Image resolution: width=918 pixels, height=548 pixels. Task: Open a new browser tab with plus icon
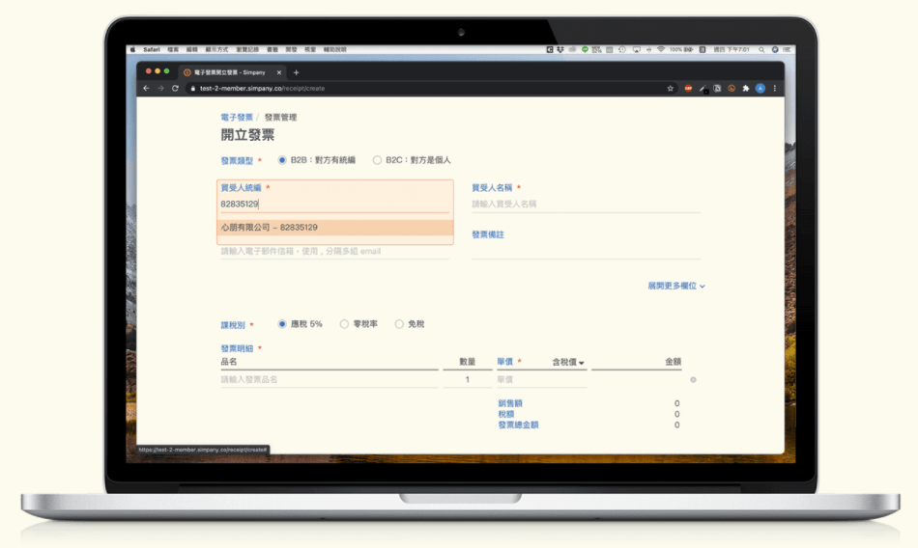[296, 72]
